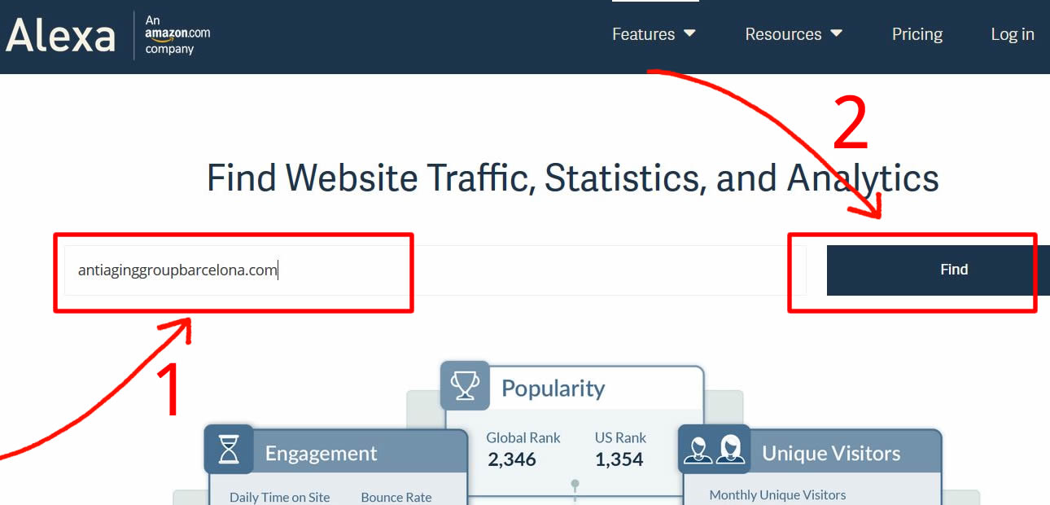
Task: Click the US Rank label
Action: (x=620, y=437)
